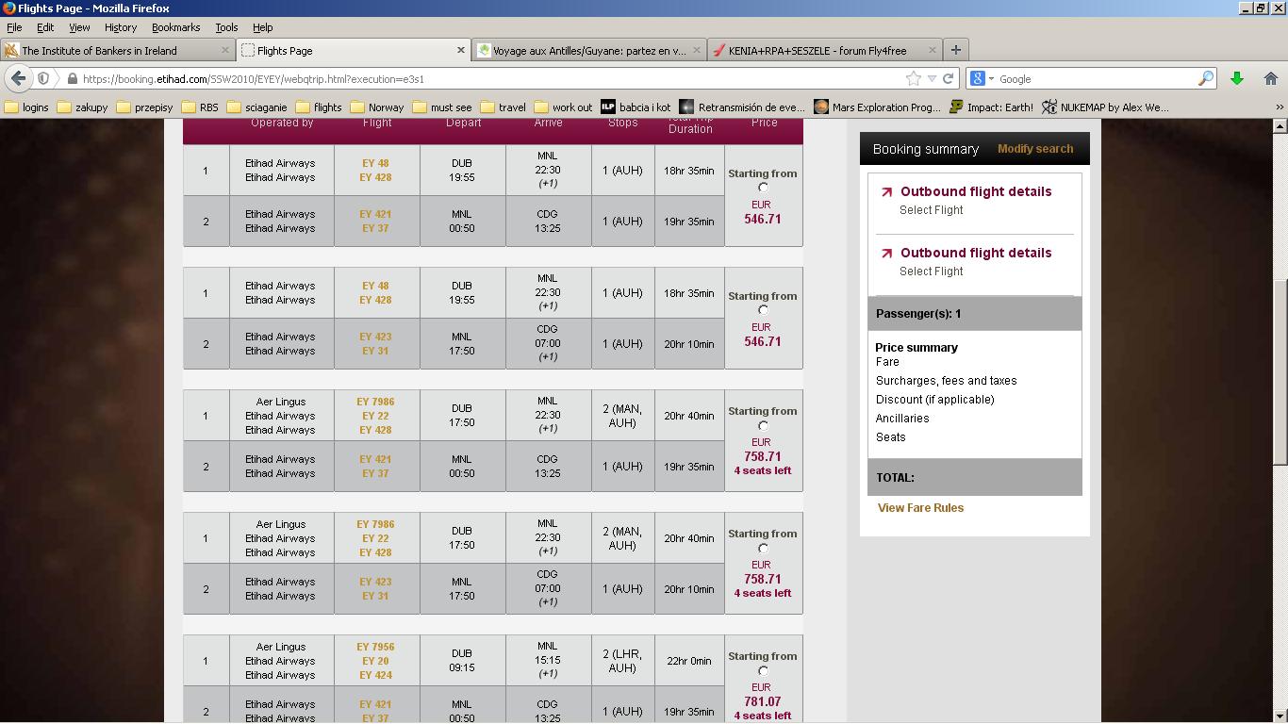Open the Tools menu

pyautogui.click(x=226, y=27)
